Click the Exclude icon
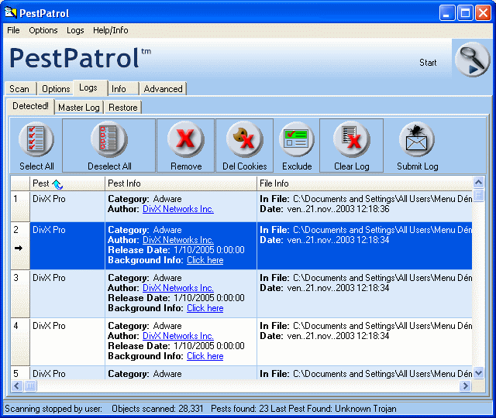The height and width of the screenshot is (418, 496). click(x=297, y=139)
